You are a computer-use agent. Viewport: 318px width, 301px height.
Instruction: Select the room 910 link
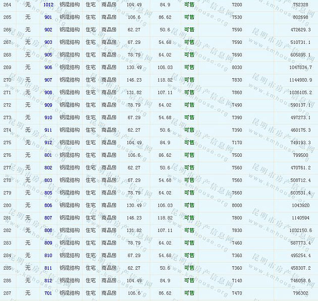click(x=48, y=117)
